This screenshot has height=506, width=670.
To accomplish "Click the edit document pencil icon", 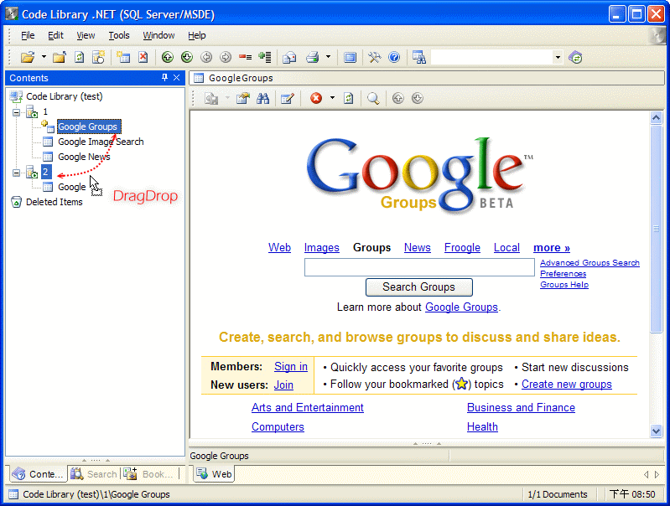I will click(287, 99).
